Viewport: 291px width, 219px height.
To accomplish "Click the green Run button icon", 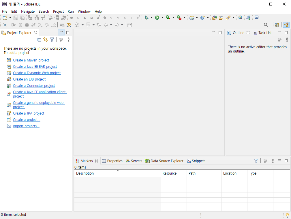I will [157, 18].
